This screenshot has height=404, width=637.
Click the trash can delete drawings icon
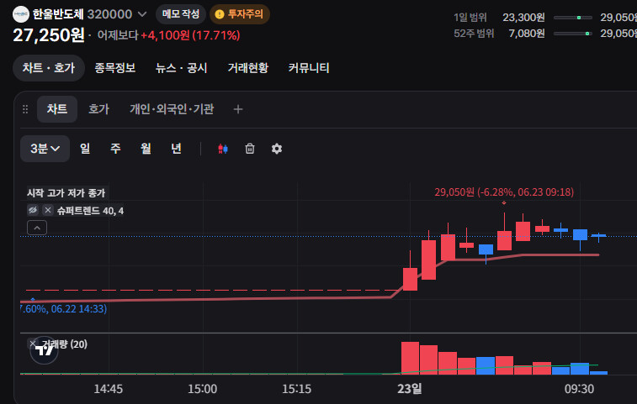click(250, 149)
